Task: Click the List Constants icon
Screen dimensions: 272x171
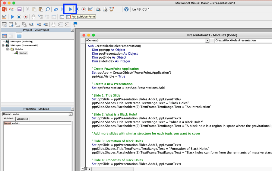Action: pos(11,24)
